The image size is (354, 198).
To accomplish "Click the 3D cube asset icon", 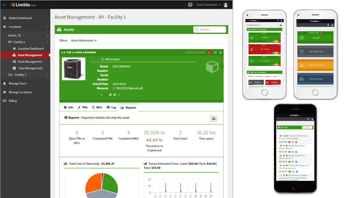I will click(x=212, y=67).
